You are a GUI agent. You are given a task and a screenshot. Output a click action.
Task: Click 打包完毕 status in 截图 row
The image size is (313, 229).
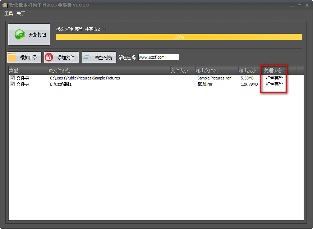(x=274, y=84)
